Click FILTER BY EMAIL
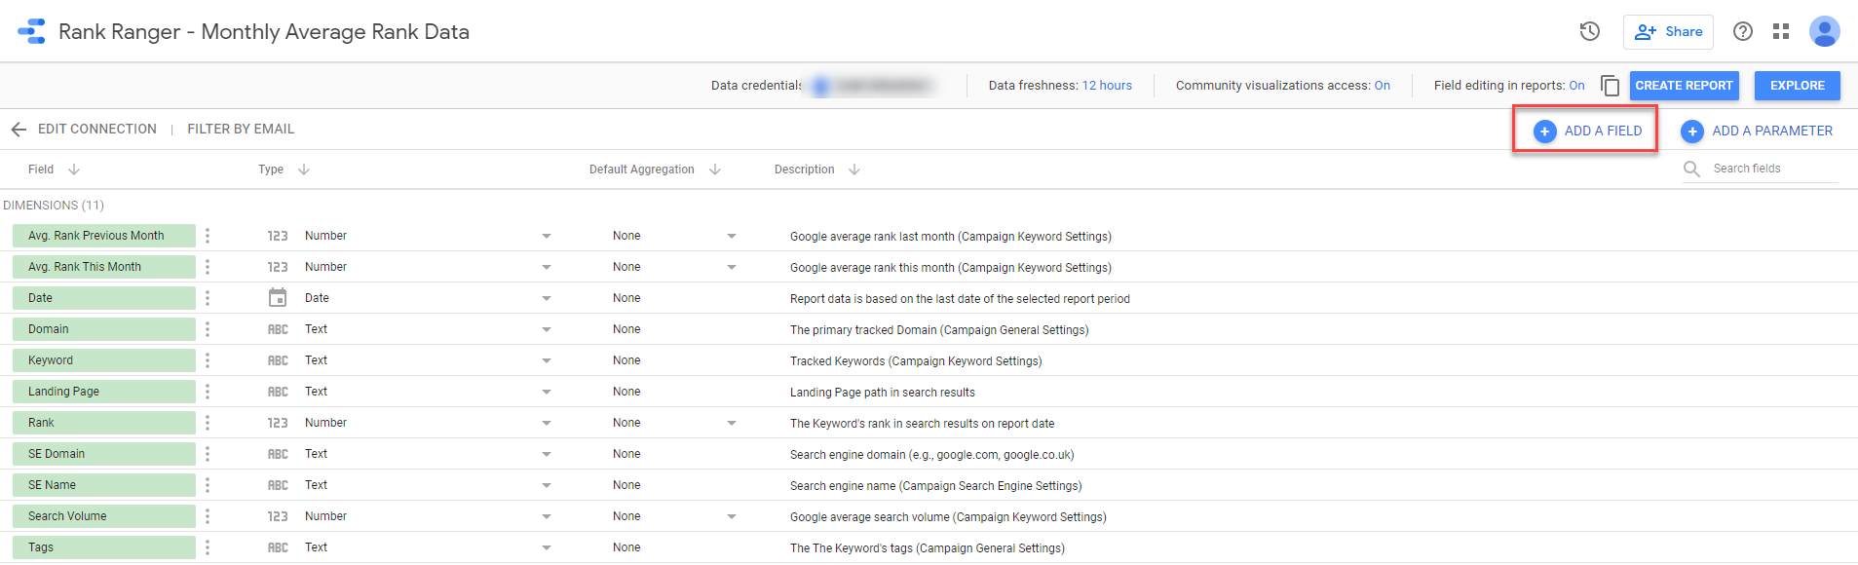 point(241,129)
